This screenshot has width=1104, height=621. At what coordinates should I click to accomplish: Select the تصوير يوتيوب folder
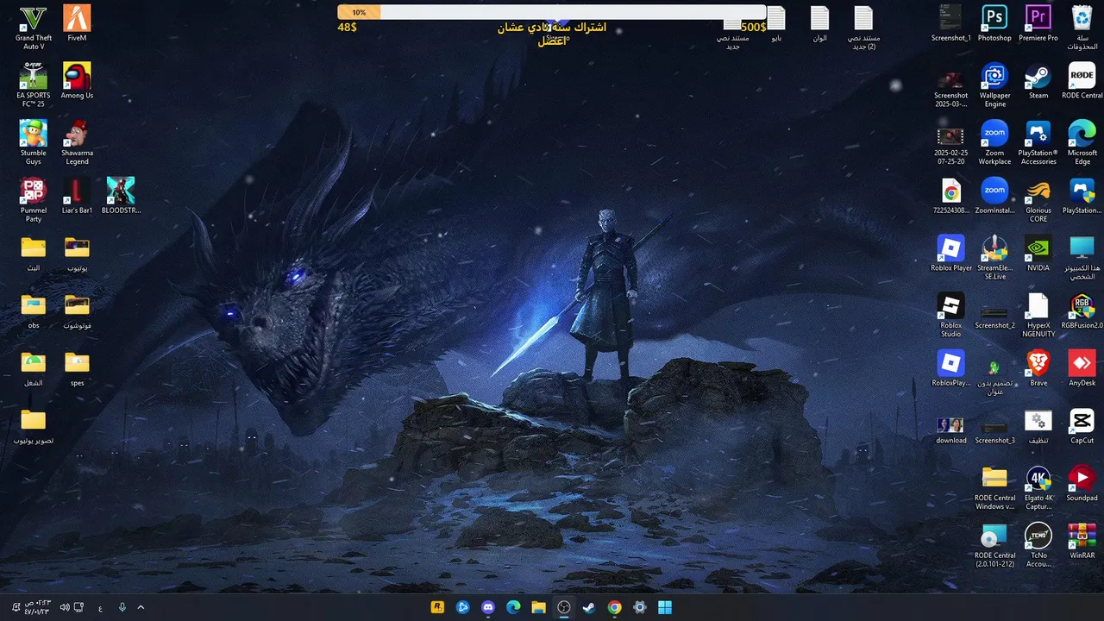(x=33, y=426)
